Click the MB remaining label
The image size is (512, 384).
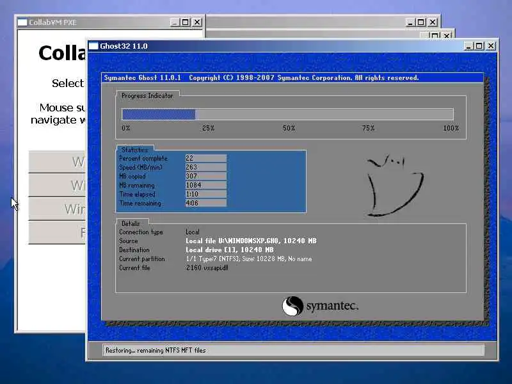click(137, 186)
